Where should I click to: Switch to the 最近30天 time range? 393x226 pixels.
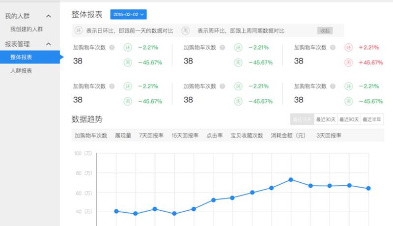(326, 119)
